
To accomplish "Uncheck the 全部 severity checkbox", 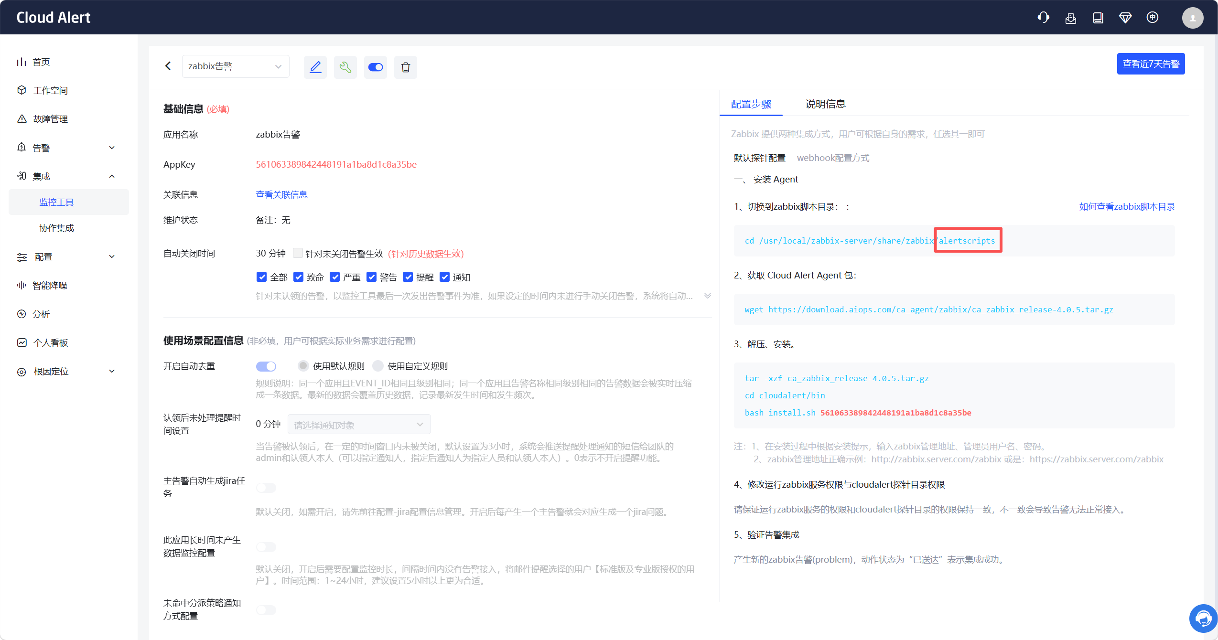I will coord(261,277).
